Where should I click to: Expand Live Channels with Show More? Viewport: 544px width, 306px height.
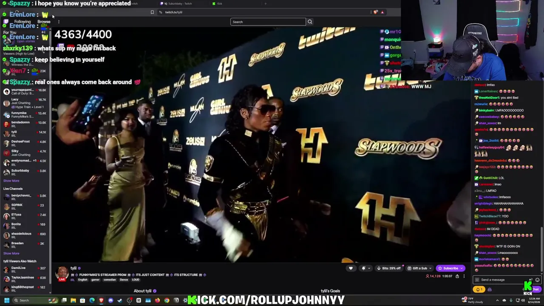click(11, 253)
